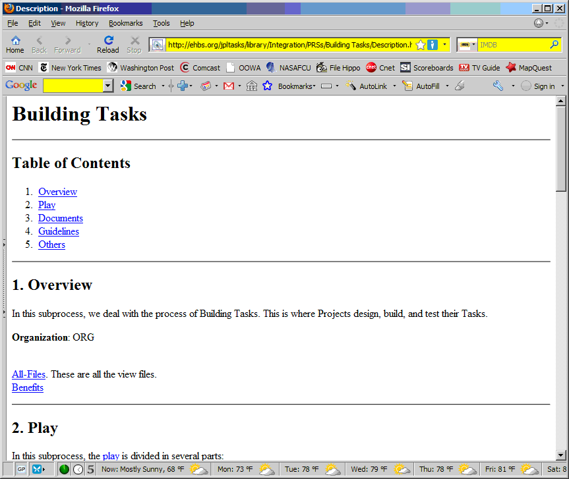Click the Gmail icon on Google toolbar

click(229, 86)
